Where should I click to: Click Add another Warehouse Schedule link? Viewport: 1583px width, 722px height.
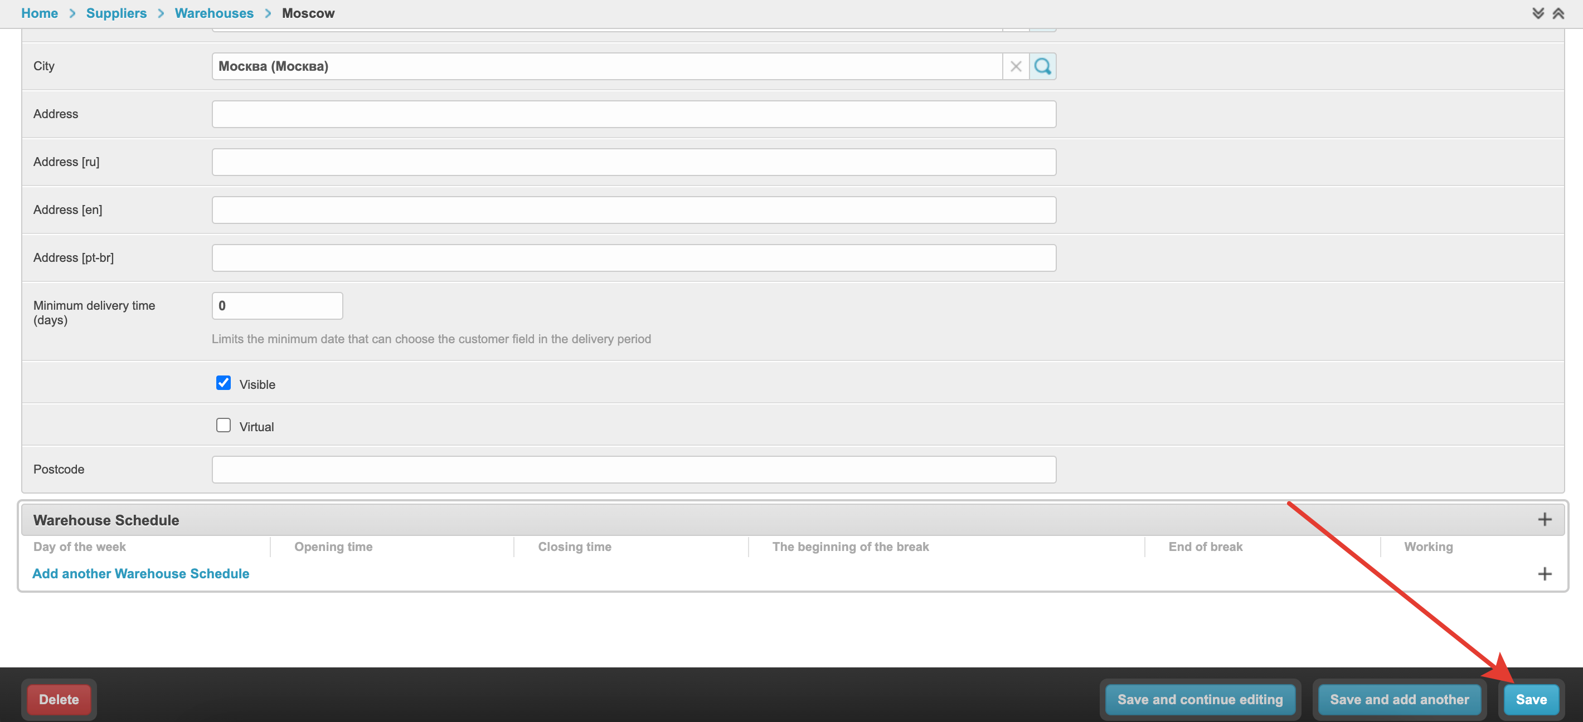click(140, 573)
